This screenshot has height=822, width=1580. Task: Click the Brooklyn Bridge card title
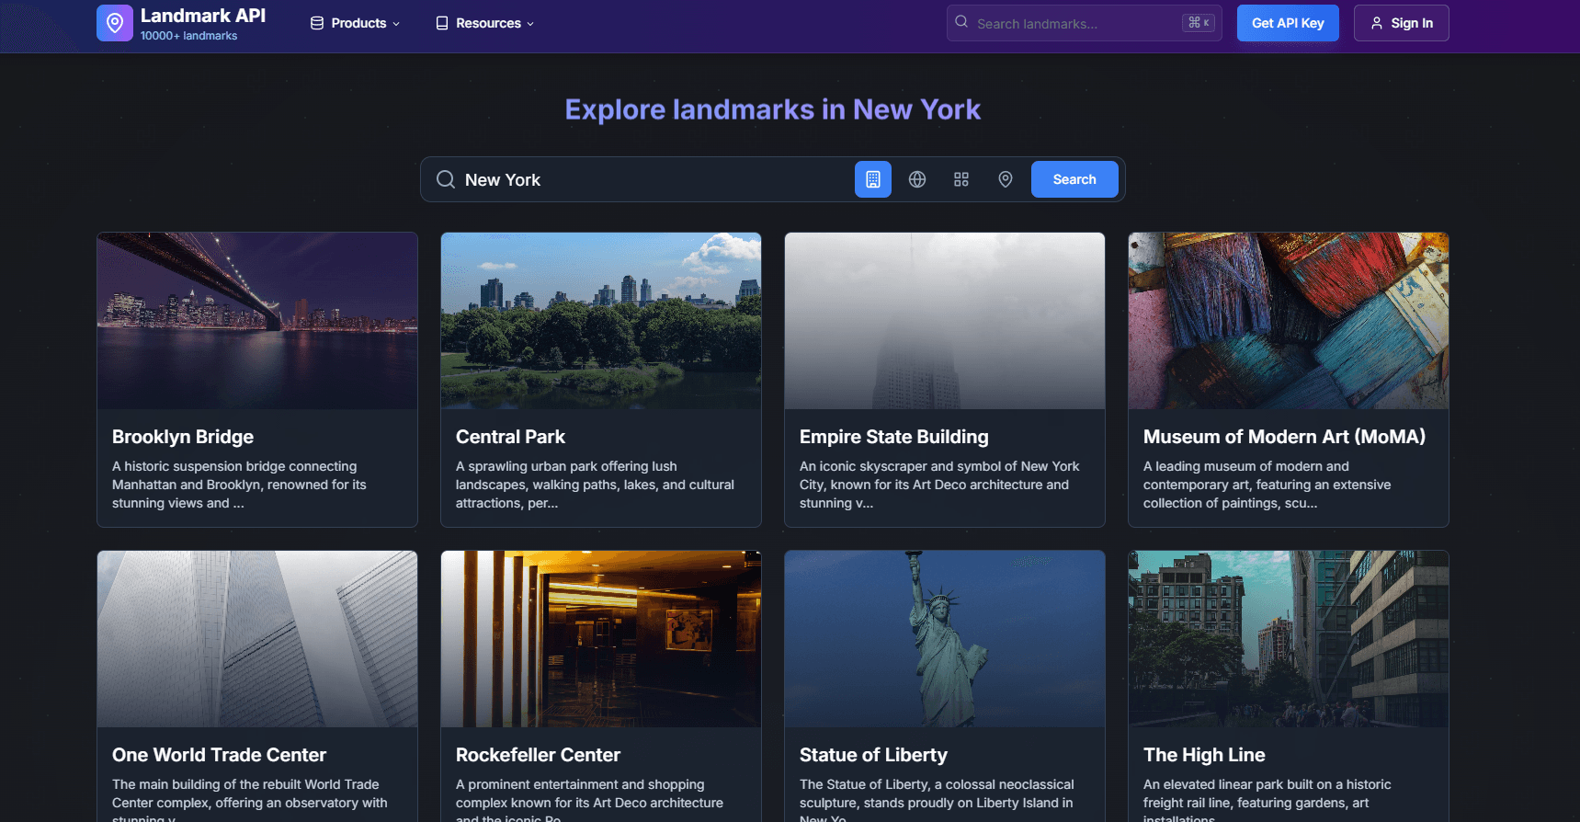tap(183, 437)
